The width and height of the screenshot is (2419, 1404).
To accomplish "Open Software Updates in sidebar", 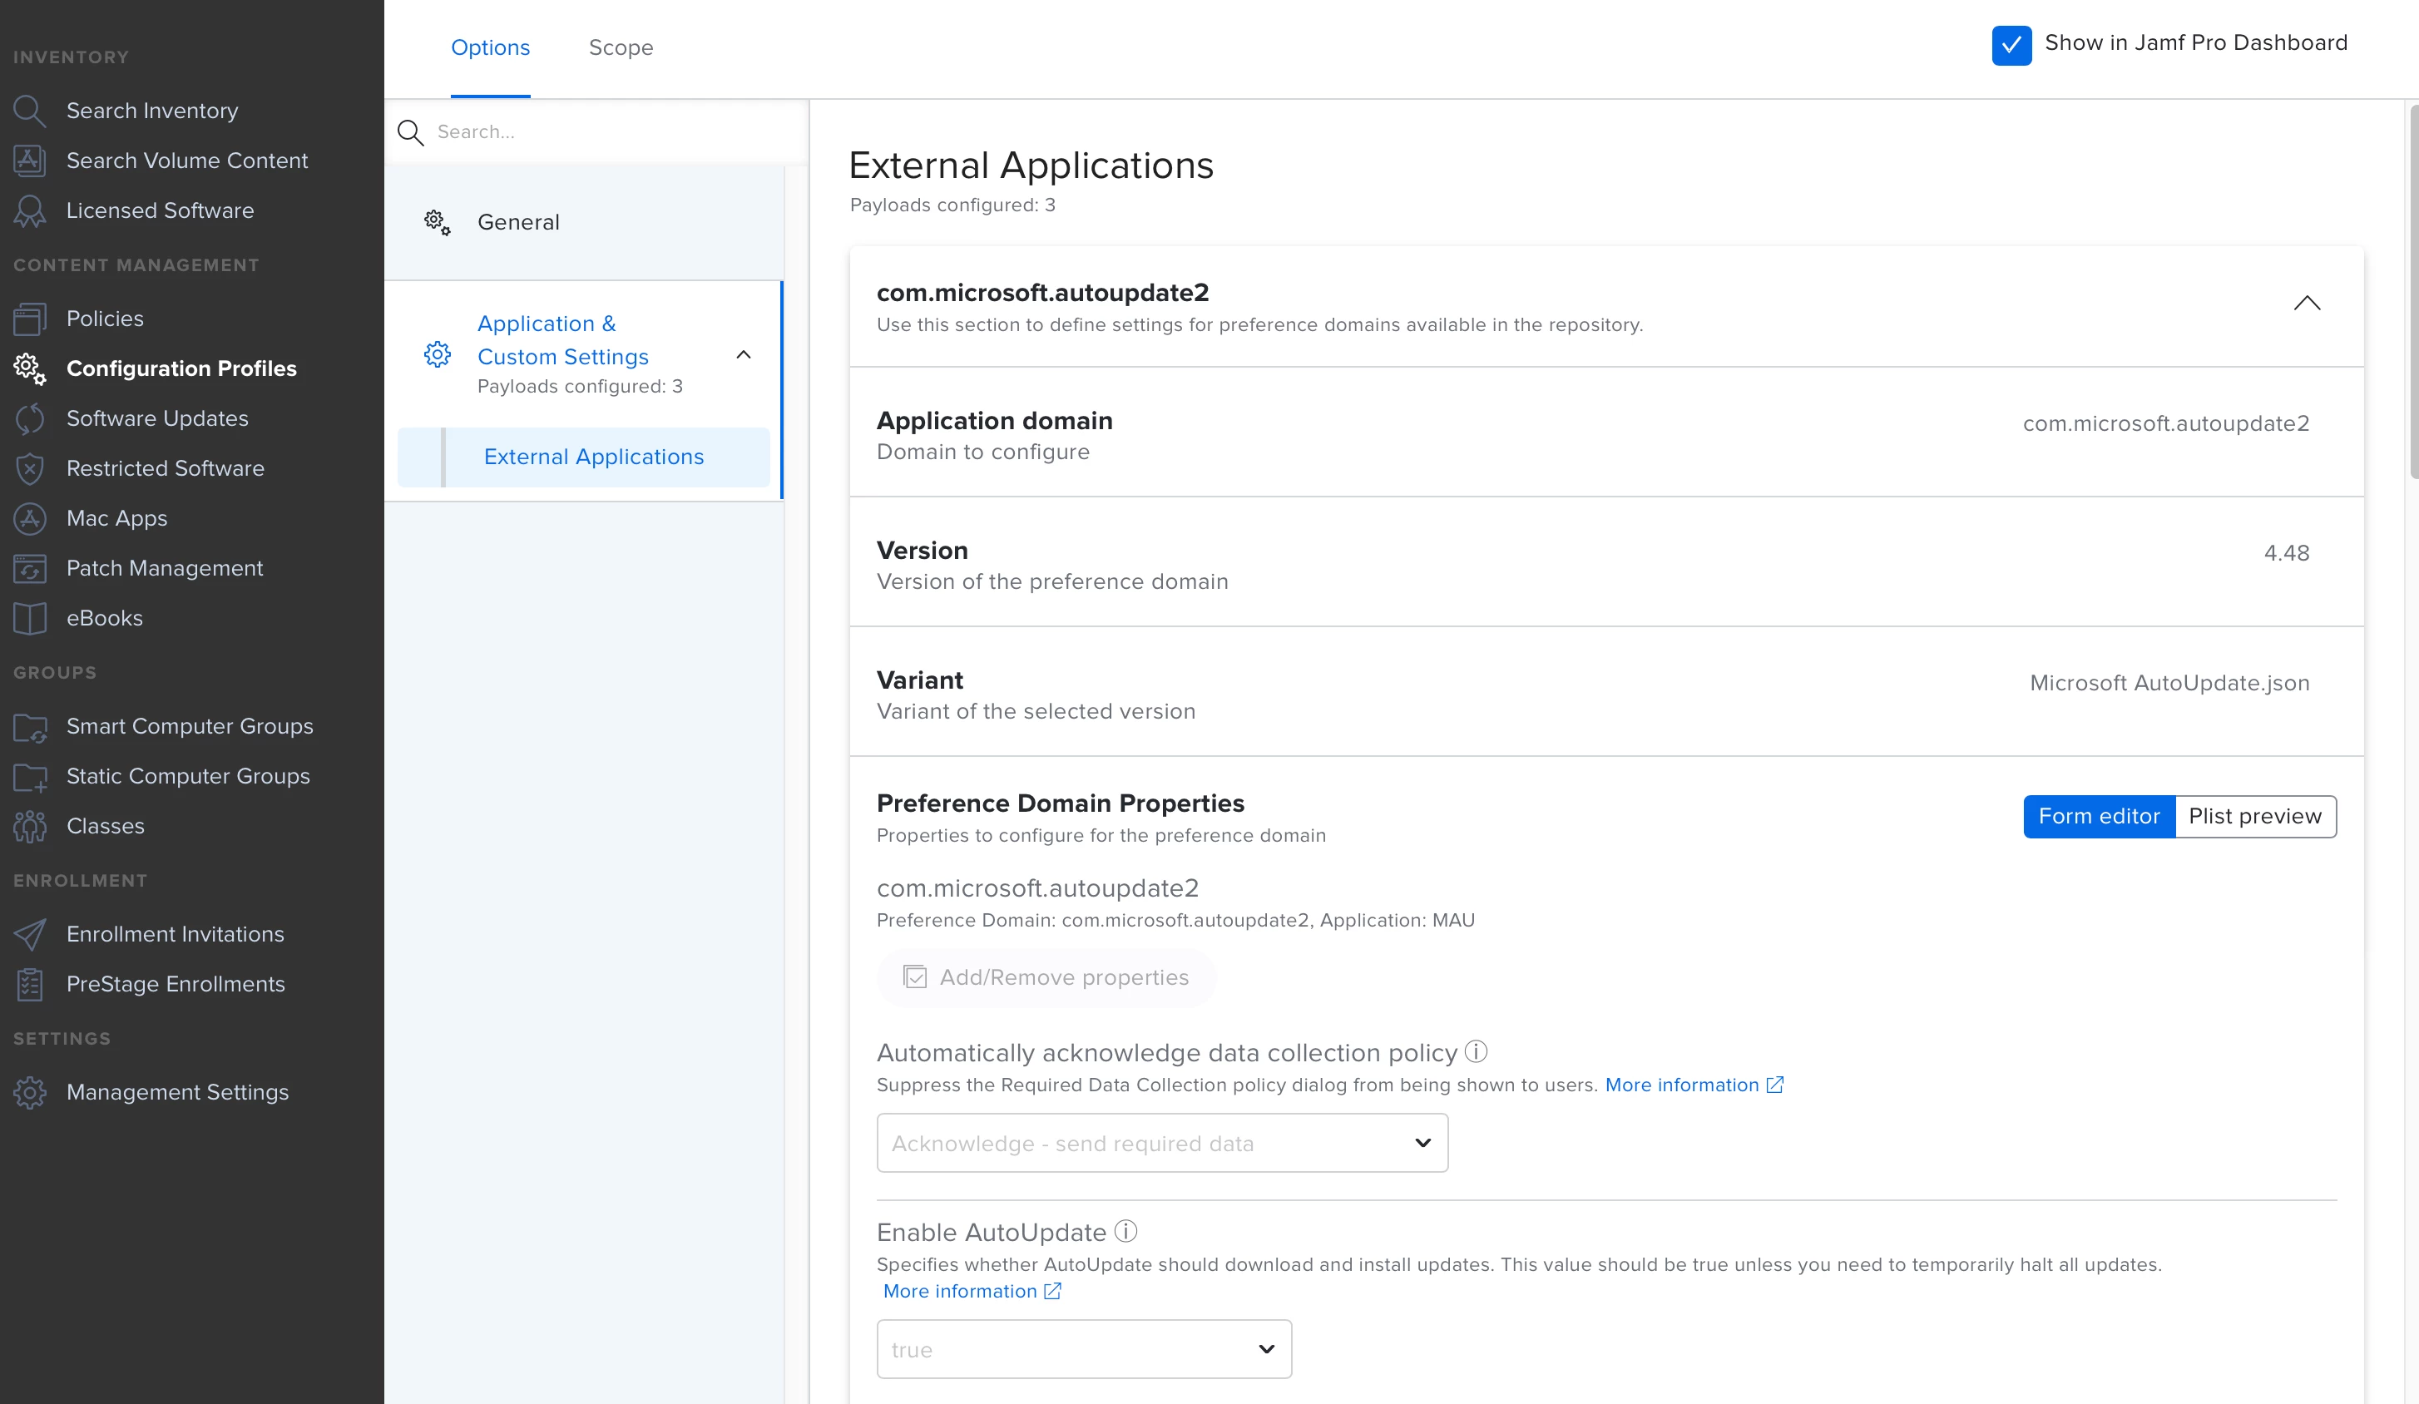I will click(x=157, y=418).
